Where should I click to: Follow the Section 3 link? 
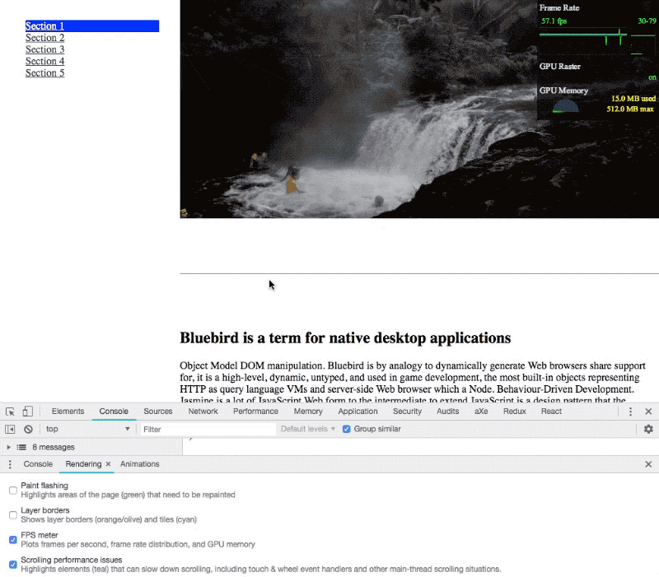click(44, 49)
